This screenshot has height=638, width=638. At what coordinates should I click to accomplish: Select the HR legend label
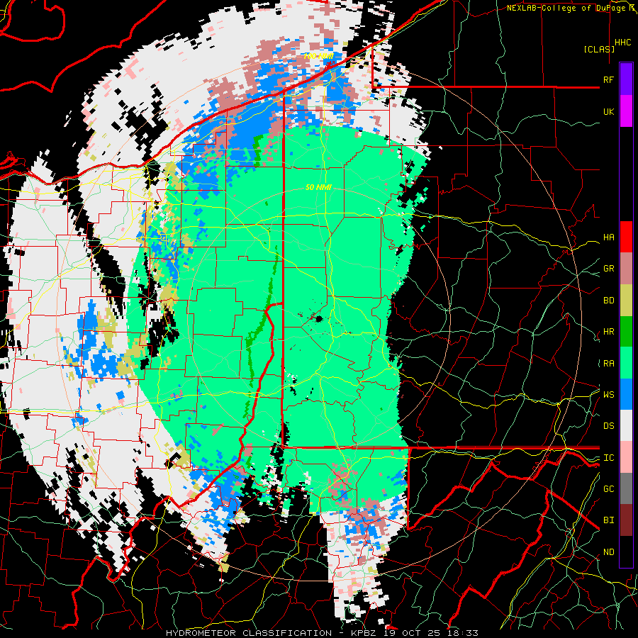point(609,332)
